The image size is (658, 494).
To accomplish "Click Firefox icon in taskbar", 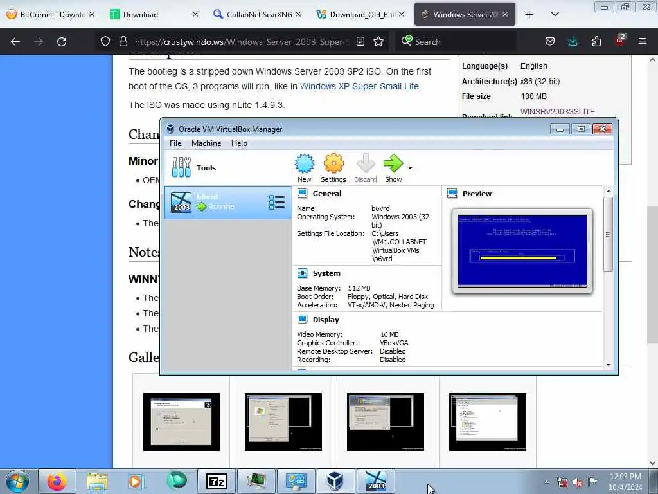I will pos(57,481).
